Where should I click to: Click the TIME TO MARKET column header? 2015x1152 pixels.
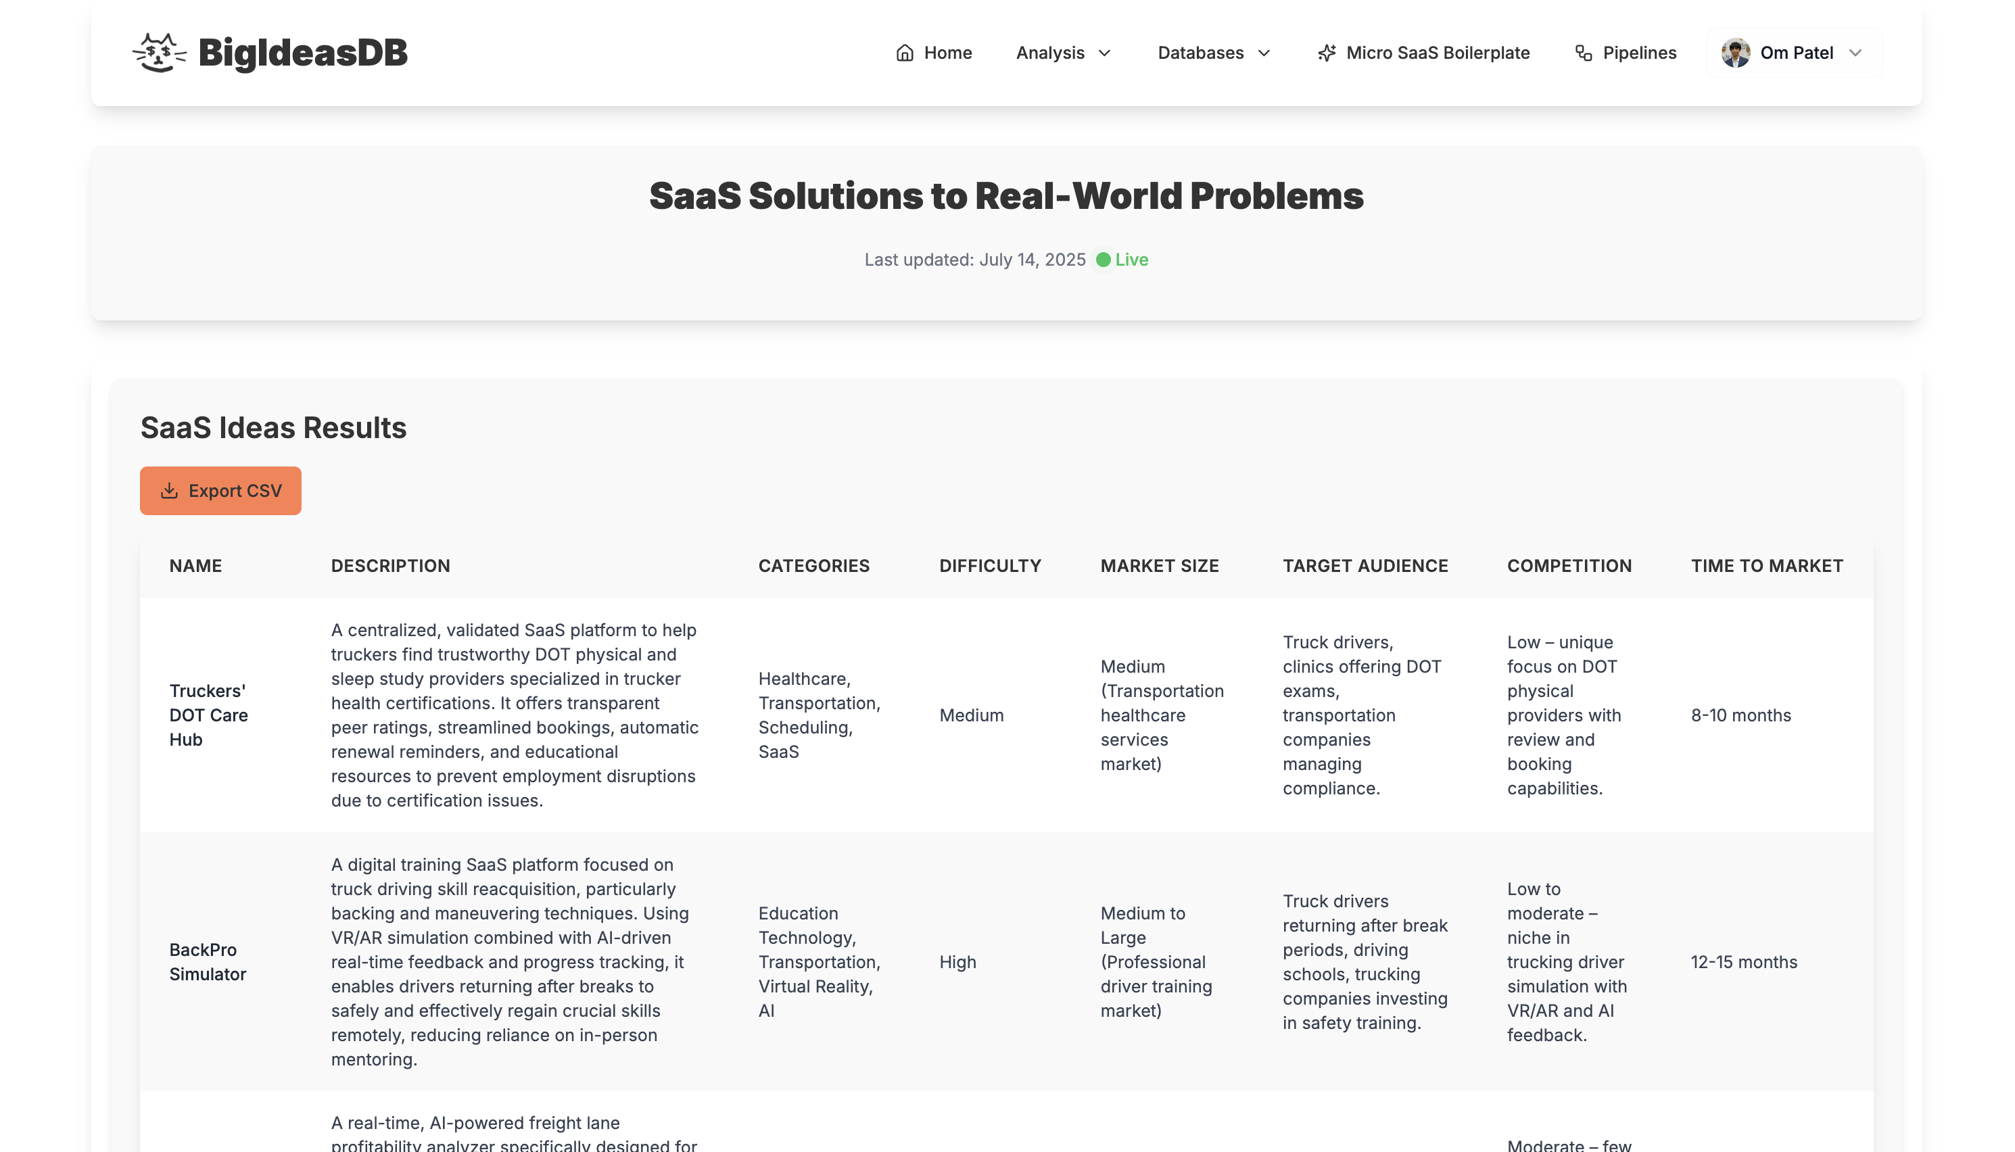pos(1767,566)
